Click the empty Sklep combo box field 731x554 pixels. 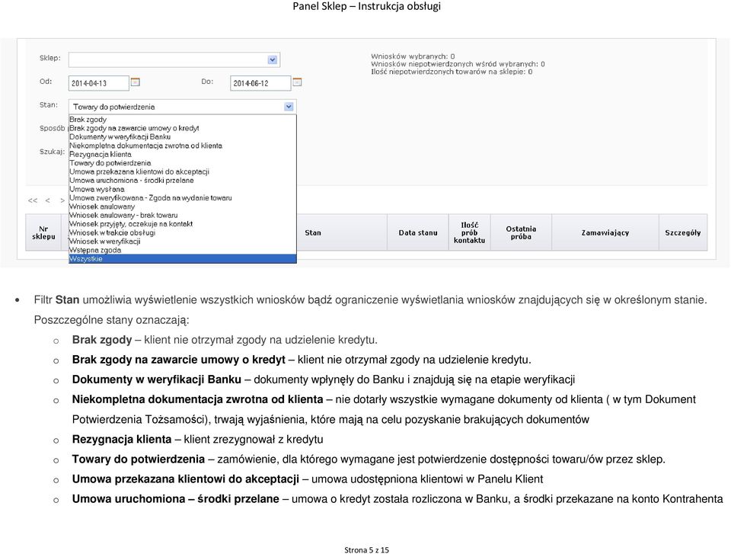pyautogui.click(x=174, y=59)
